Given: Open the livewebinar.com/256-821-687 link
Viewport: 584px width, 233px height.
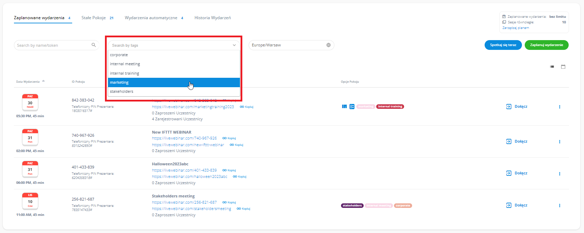Looking at the screenshot, I should [x=184, y=202].
